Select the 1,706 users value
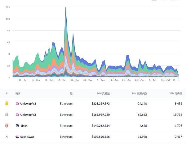Image resolution: width=186 pixels, height=144 pixels. (x=179, y=126)
